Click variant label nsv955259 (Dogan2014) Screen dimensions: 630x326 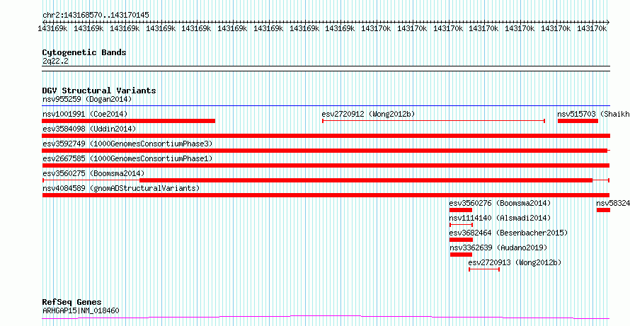coord(87,99)
